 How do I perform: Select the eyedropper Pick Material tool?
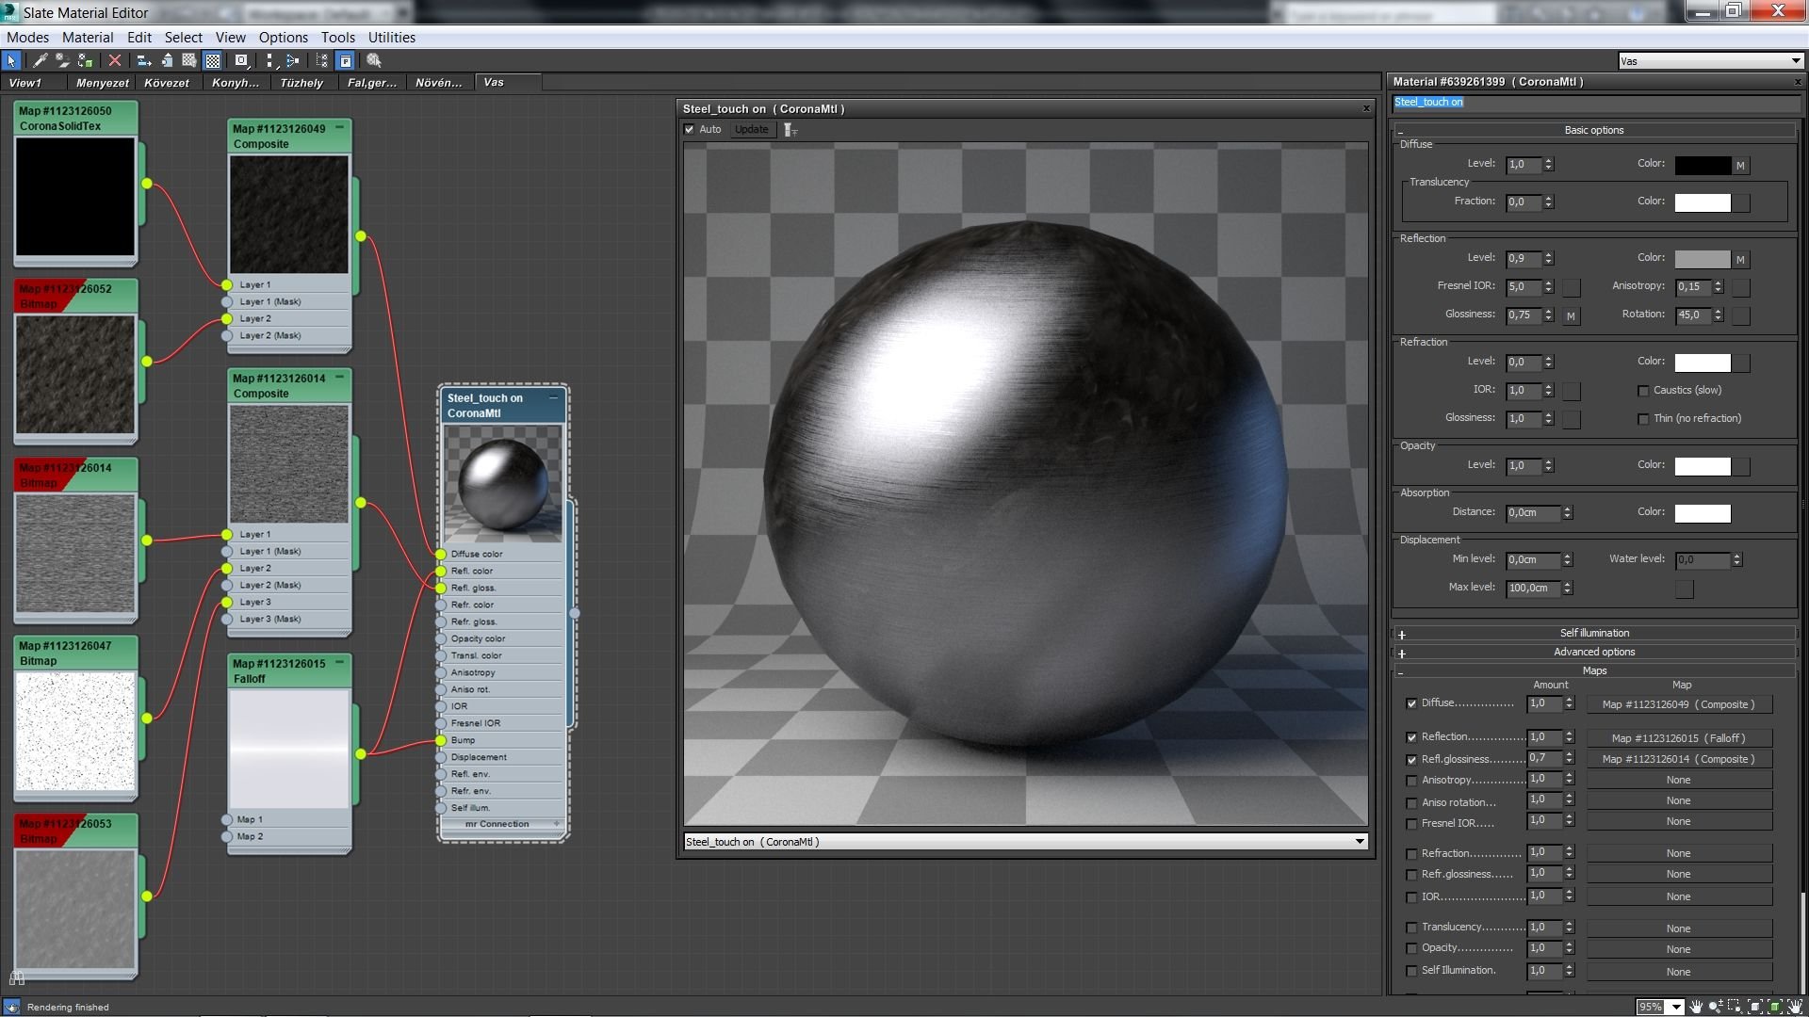tap(40, 60)
